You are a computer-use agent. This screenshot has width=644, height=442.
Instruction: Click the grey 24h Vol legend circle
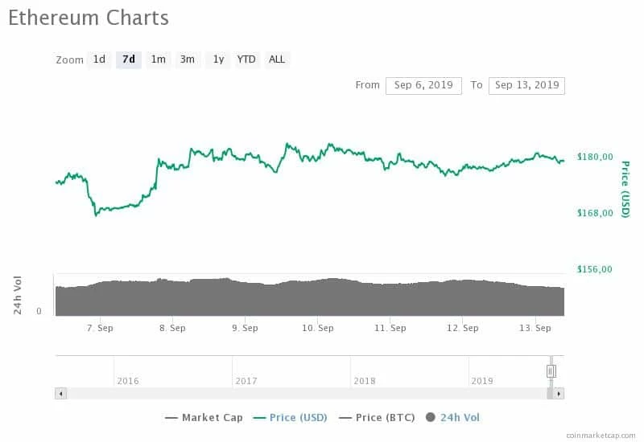(431, 417)
